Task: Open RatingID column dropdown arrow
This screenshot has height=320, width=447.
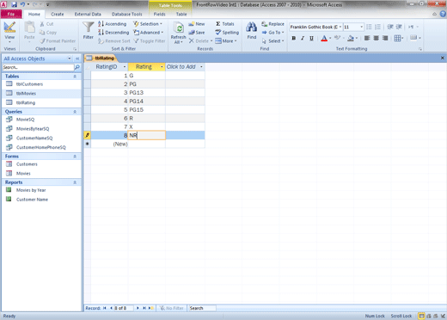Action: tap(125, 67)
